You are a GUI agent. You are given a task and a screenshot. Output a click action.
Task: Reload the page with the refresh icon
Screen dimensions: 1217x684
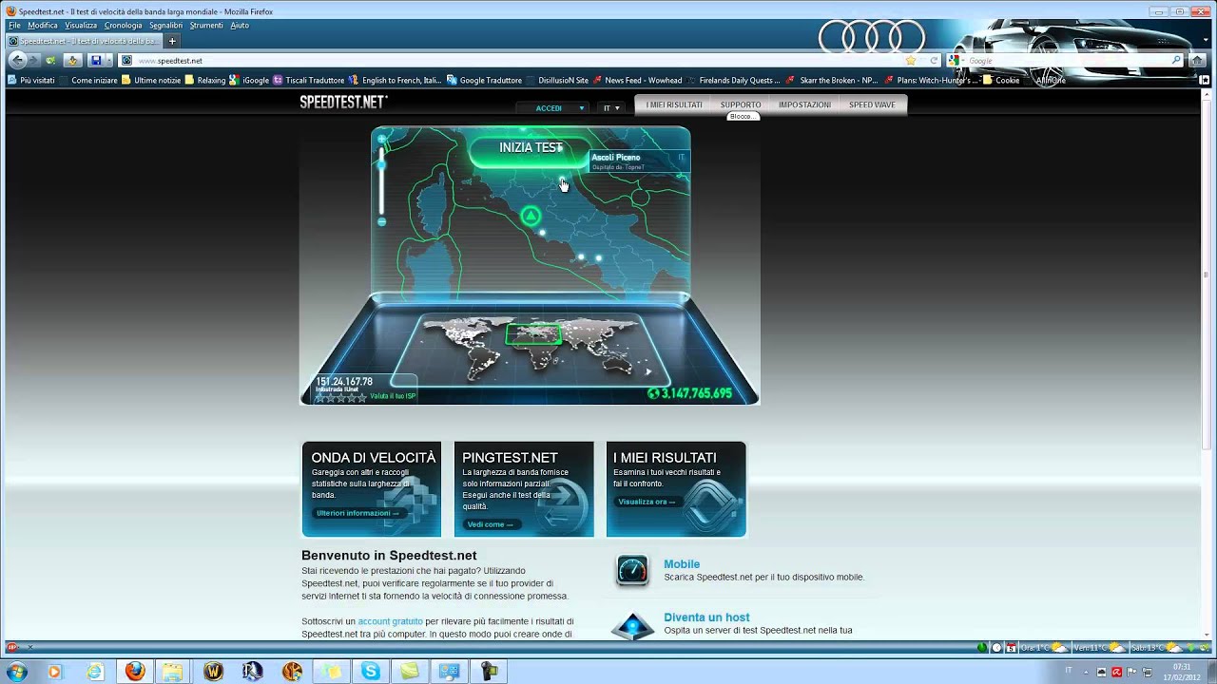(x=934, y=60)
